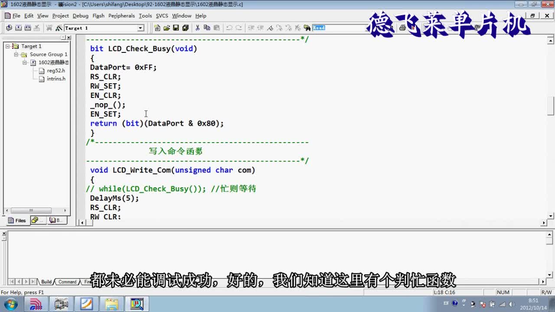Image resolution: width=555 pixels, height=312 pixels.
Task: Click the Find in Files icon
Action: [x=307, y=28]
